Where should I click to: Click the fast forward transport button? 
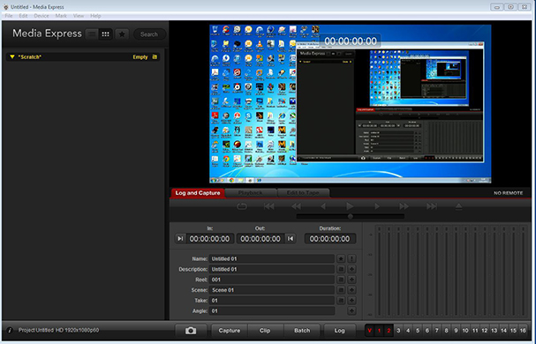pyautogui.click(x=404, y=206)
